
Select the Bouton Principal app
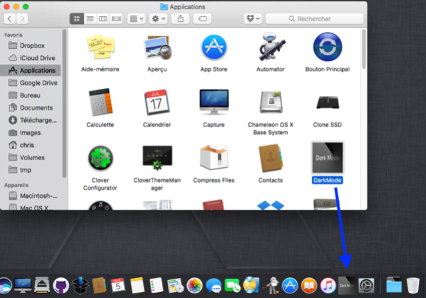pos(327,47)
